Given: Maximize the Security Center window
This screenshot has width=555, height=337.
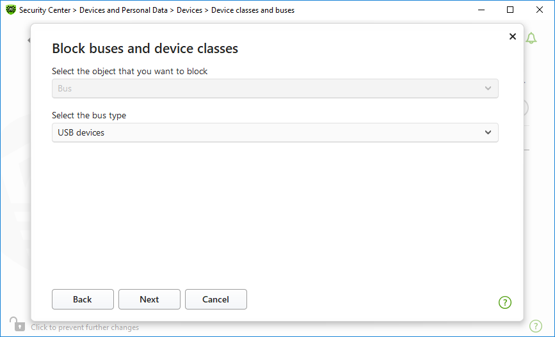Looking at the screenshot, I should [x=510, y=10].
